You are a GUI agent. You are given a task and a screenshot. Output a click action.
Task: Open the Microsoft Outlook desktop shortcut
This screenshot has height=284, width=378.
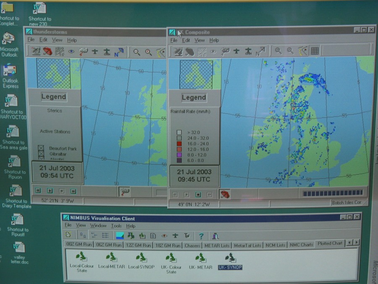[x=9, y=44]
